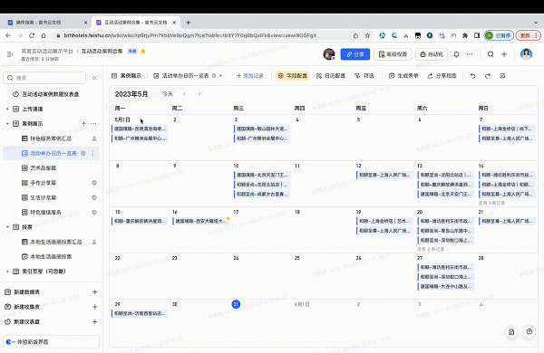Click the 今天 today button
This screenshot has width=544, height=353.
tap(168, 94)
